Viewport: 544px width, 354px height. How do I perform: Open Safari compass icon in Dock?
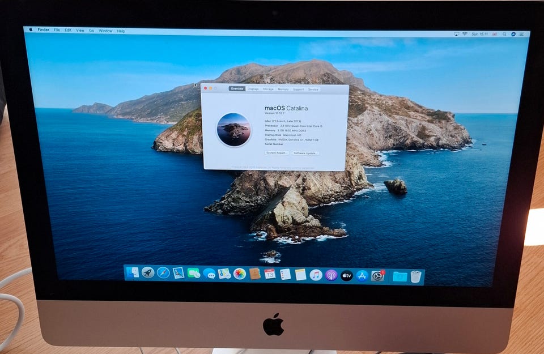click(x=163, y=273)
